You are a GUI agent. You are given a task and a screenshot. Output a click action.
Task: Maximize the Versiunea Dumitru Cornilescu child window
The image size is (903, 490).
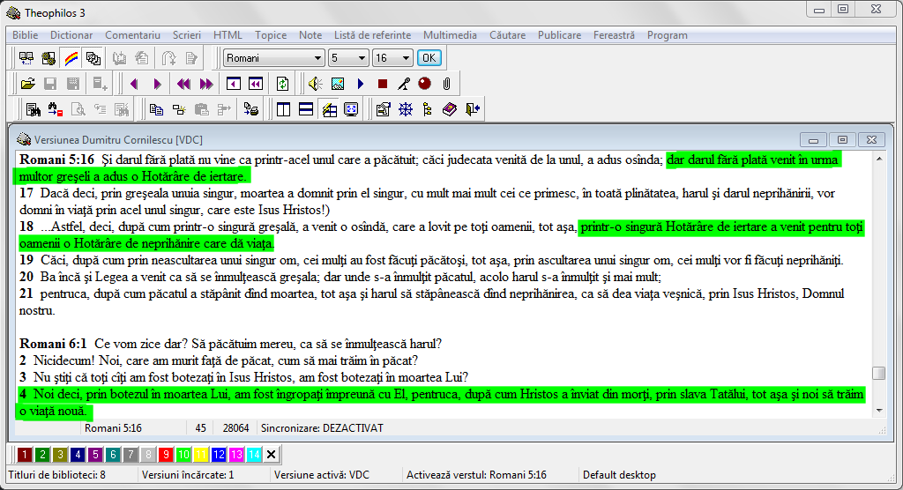pyautogui.click(x=842, y=139)
